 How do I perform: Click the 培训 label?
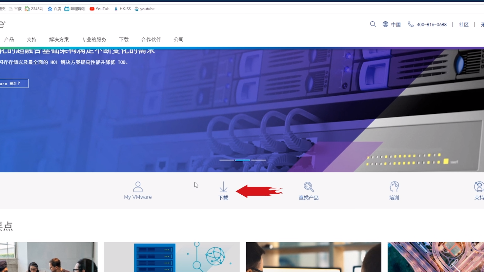click(x=394, y=198)
